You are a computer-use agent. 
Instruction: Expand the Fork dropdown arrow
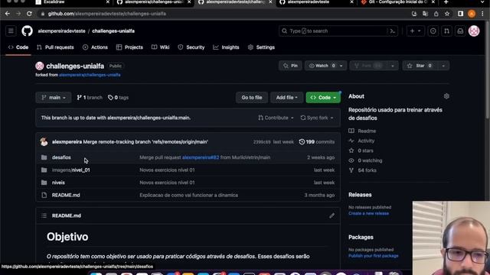click(x=393, y=66)
